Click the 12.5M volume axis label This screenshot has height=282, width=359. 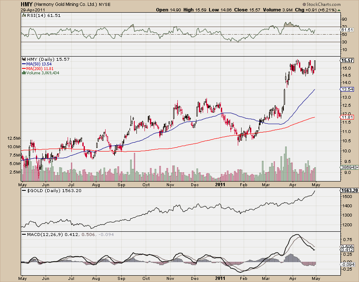[14, 138]
